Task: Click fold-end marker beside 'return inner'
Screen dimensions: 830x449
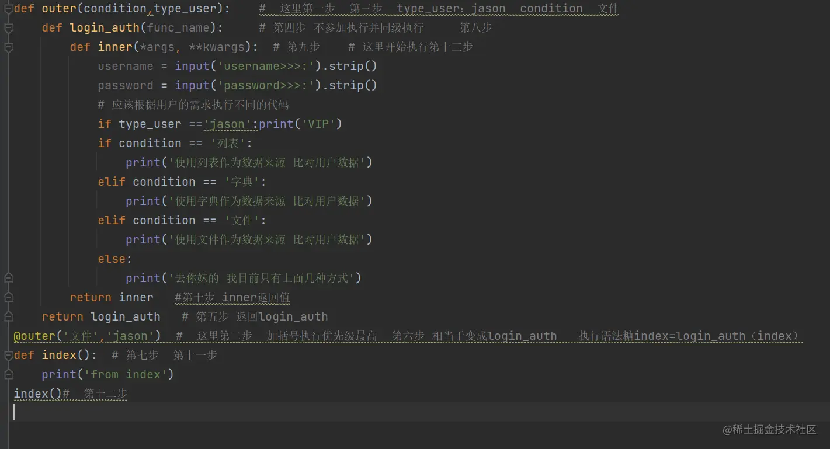Action: click(8, 297)
